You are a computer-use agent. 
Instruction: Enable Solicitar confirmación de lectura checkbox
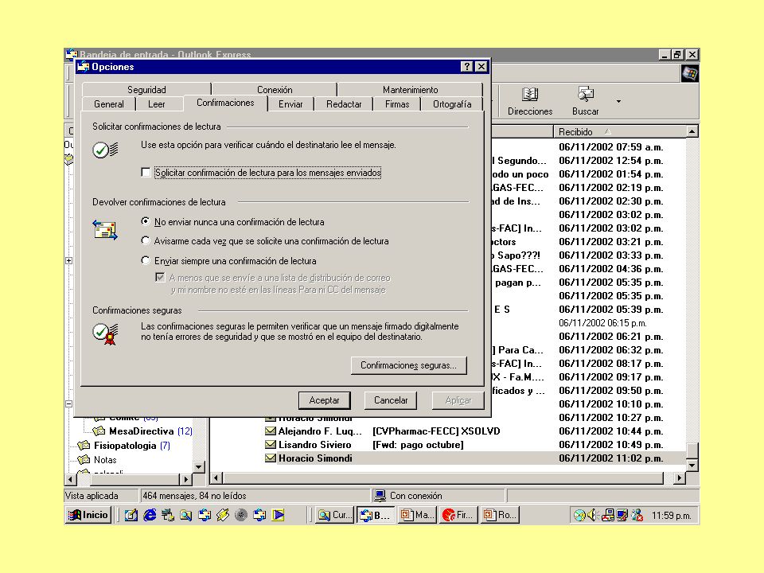click(x=145, y=172)
